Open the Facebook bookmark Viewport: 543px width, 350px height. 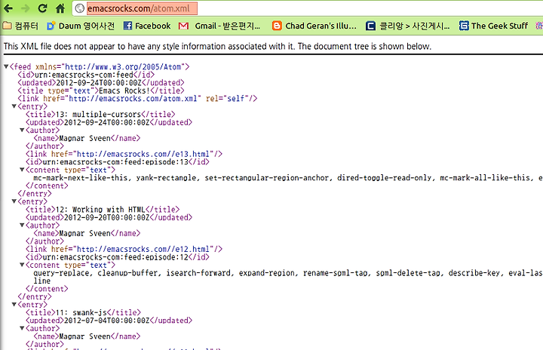pyautogui.click(x=147, y=26)
